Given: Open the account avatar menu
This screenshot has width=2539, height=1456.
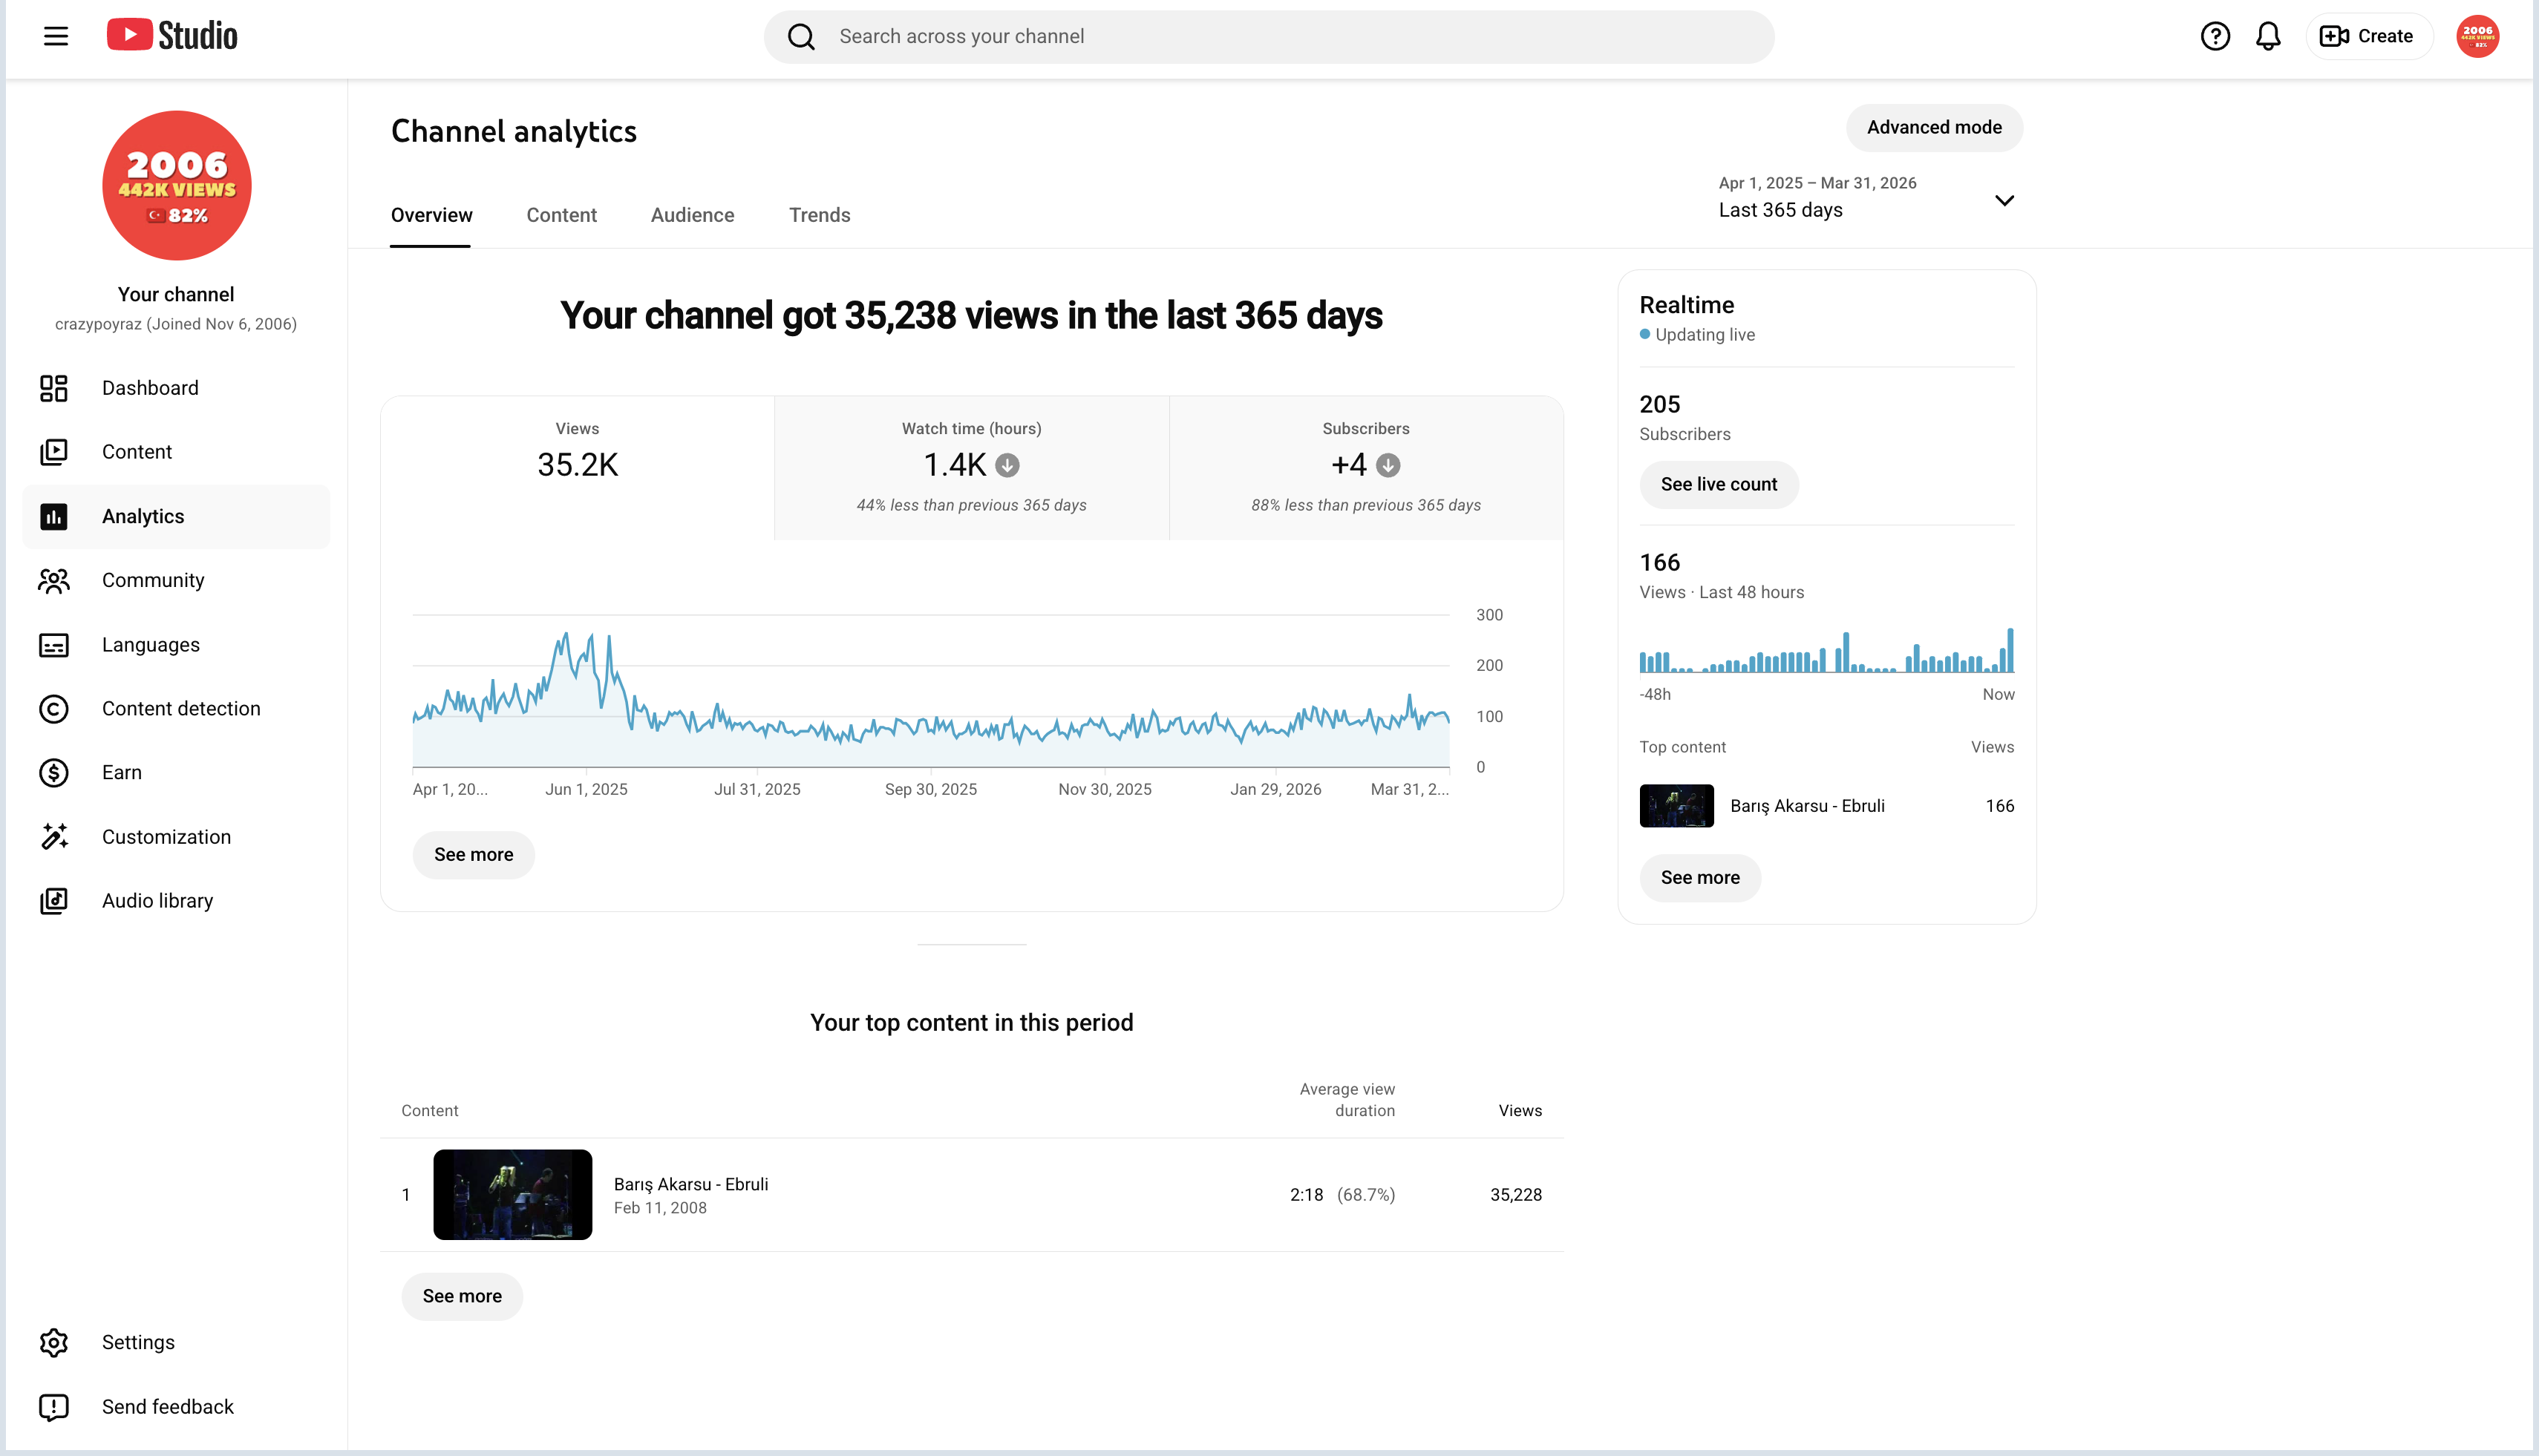Looking at the screenshot, I should (2477, 37).
